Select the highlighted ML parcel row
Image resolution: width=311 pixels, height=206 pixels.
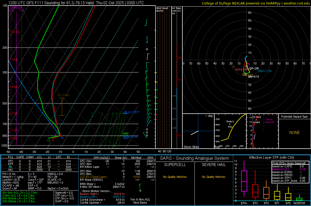tap(40, 167)
